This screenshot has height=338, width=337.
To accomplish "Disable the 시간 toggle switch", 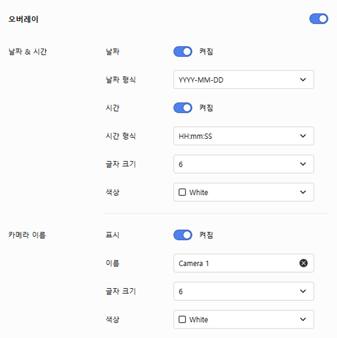I will click(x=182, y=108).
